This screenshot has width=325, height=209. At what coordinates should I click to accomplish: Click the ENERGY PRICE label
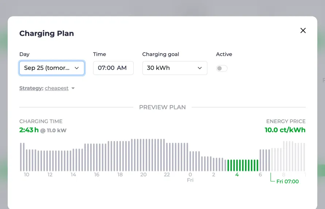(286, 121)
